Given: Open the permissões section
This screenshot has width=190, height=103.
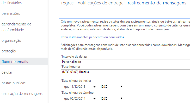Looking at the screenshot, I should (x=11, y=13).
